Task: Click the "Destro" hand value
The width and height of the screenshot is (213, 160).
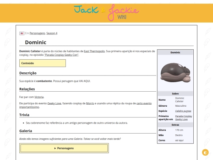Action: pyautogui.click(x=179, y=135)
